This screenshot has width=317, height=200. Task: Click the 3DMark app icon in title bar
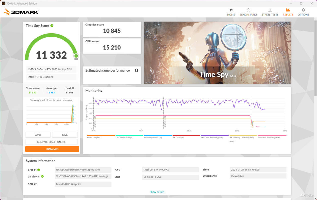click(x=3, y=3)
